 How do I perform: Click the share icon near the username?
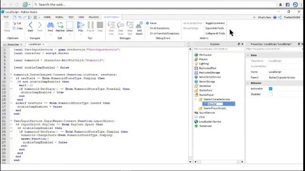coord(280,17)
